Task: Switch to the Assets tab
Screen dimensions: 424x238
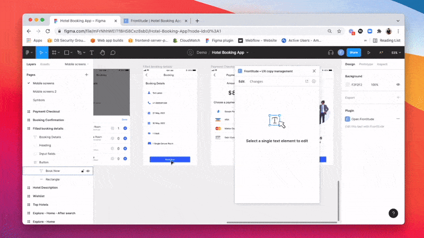Action: point(45,64)
